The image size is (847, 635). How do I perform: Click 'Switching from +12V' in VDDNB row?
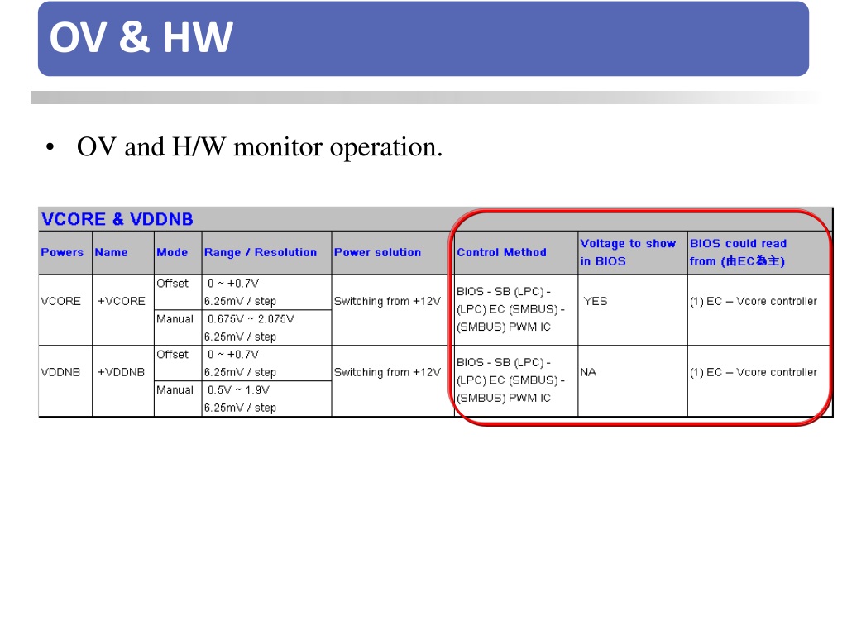click(387, 372)
